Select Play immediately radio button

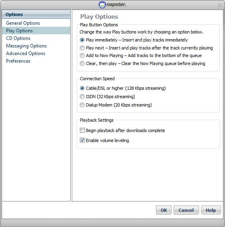tap(82, 40)
